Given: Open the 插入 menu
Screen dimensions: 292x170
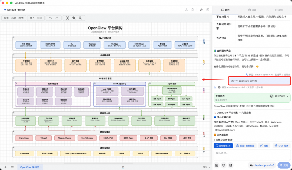Looking at the screenshot, I should coord(32,18).
